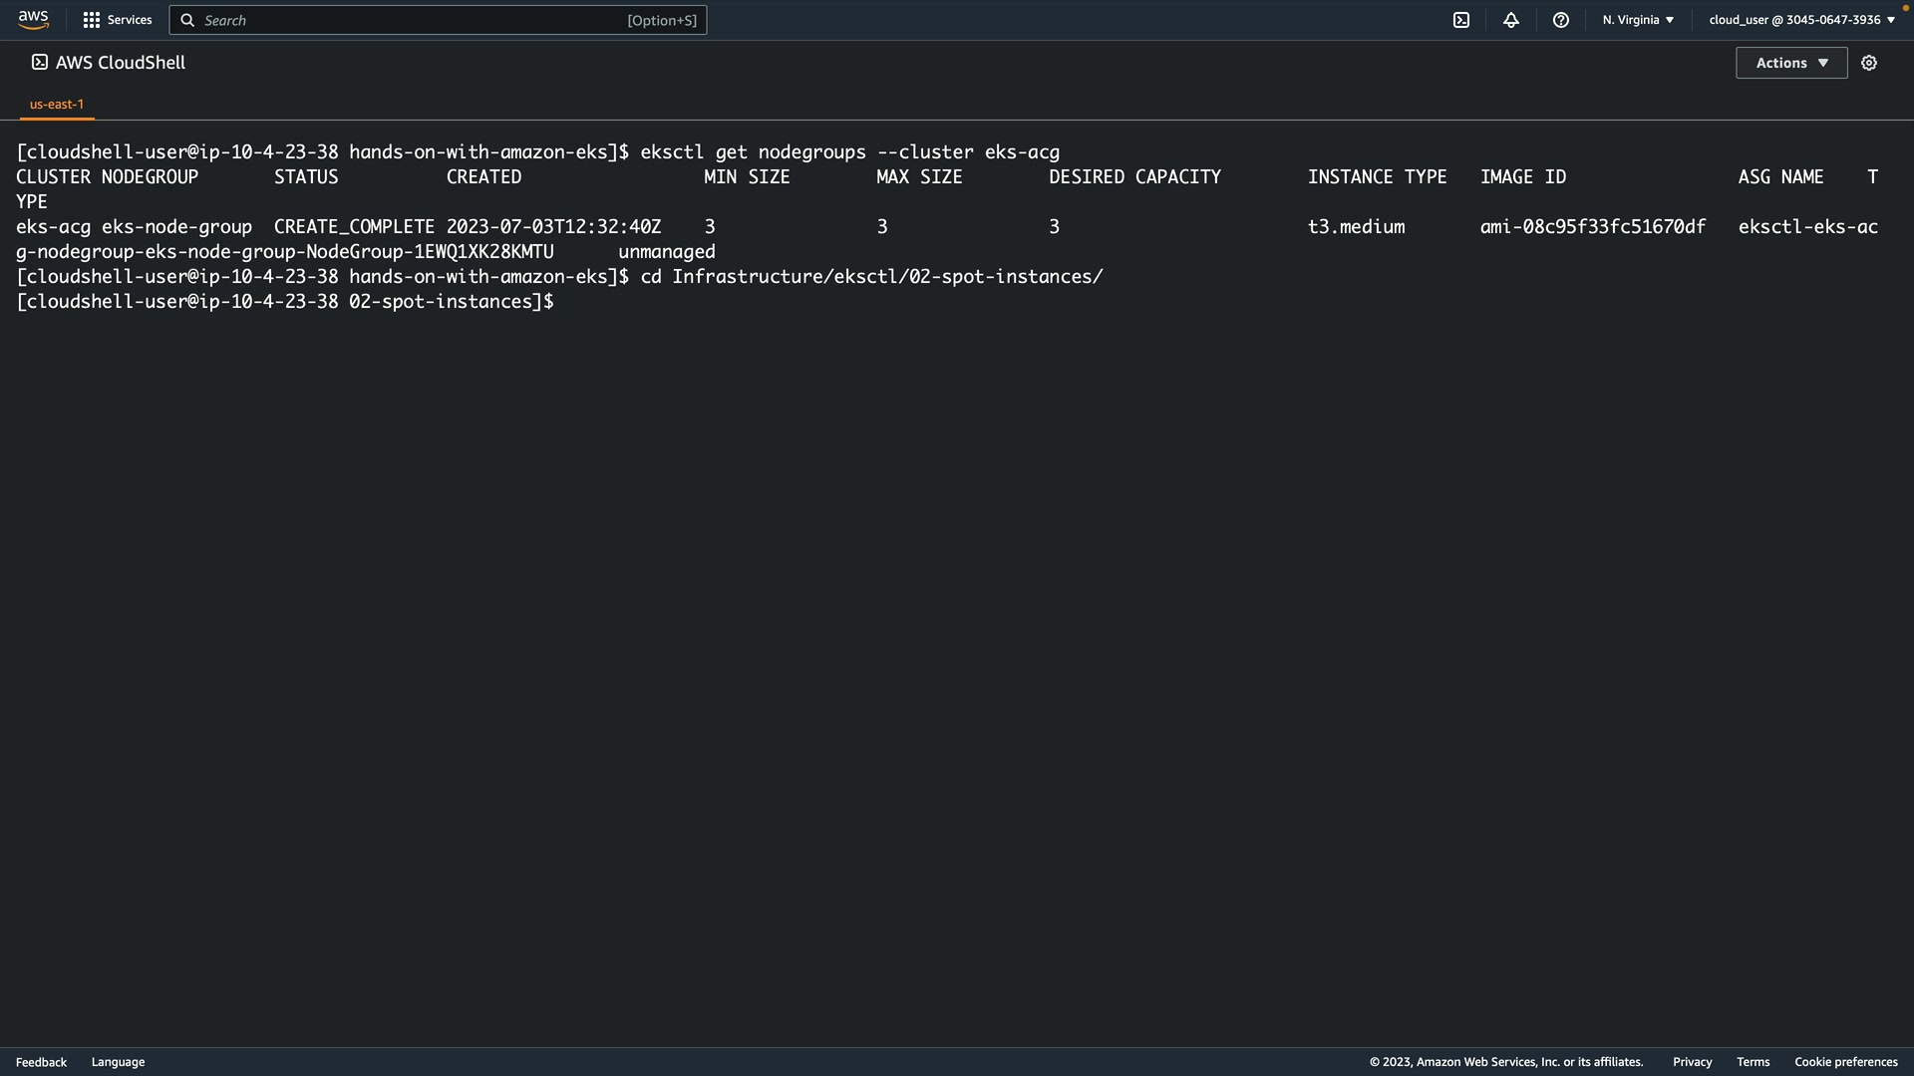Expand the N. Virginia region dropdown

point(1638,20)
